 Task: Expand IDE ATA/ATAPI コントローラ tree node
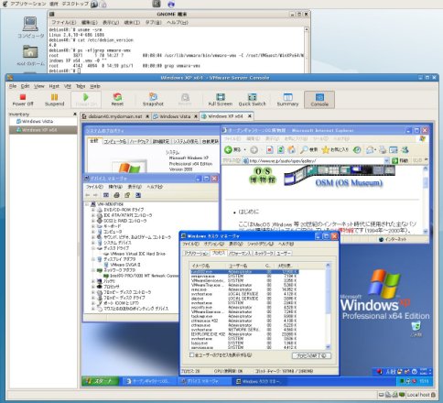93,215
